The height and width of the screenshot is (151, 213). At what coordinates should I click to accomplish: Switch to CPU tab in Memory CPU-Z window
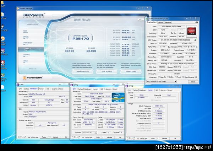129,90
